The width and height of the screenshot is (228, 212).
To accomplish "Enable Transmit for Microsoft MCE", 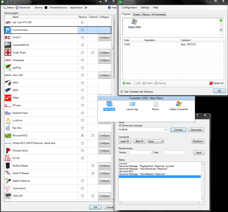I will click(x=93, y=136).
